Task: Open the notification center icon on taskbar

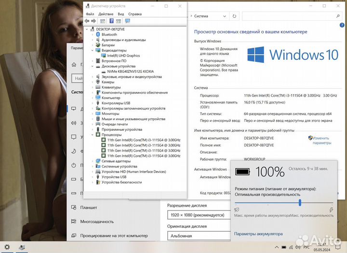Action: pyautogui.click(x=338, y=247)
